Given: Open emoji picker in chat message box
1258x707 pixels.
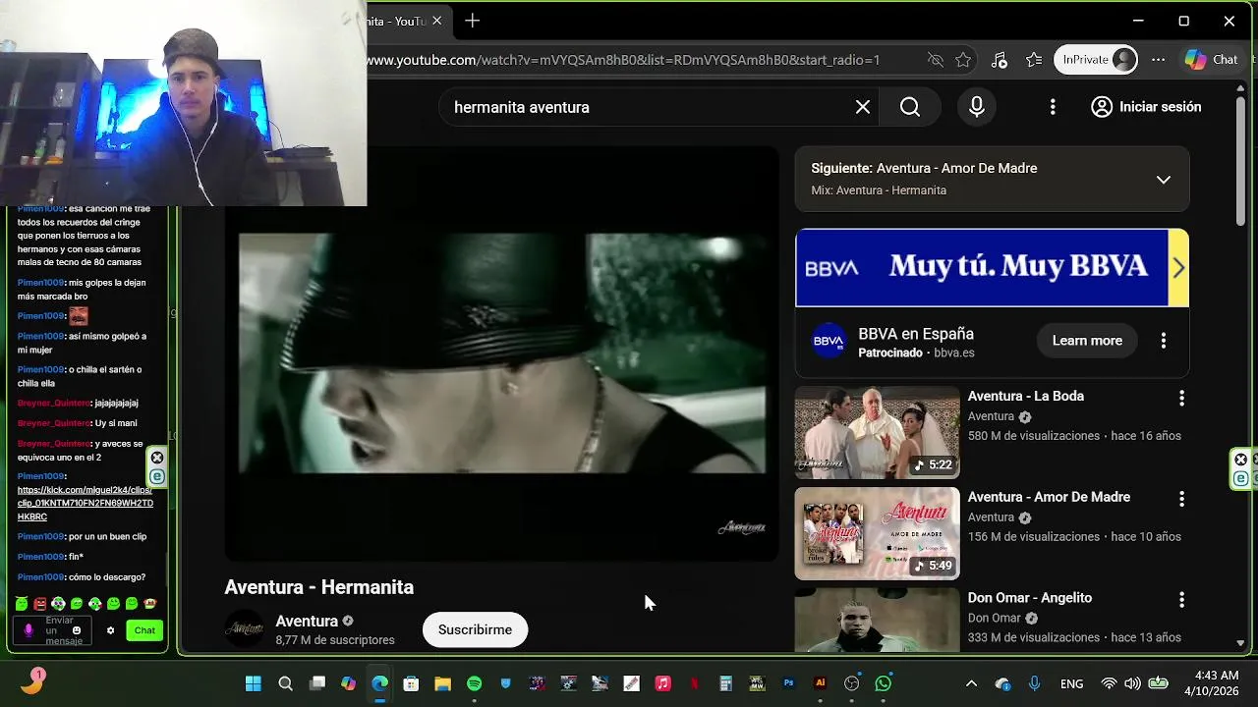Looking at the screenshot, I should click(77, 630).
